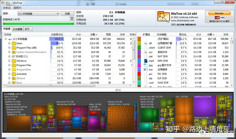The height and width of the screenshot is (139, 236).
Task: Collapse the [C:] local disk root node
Action: pyautogui.click(x=6, y=39)
